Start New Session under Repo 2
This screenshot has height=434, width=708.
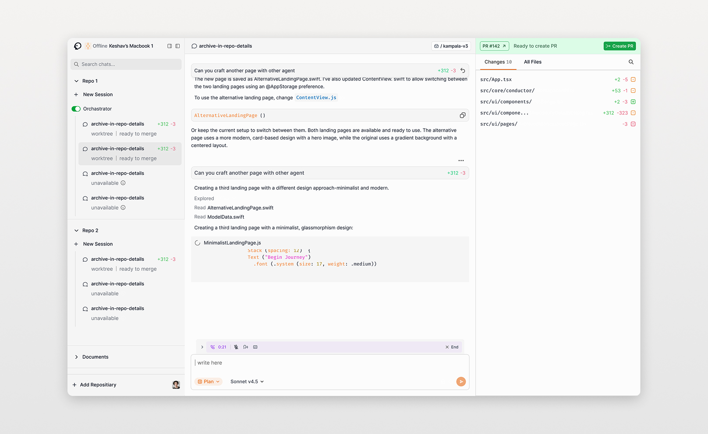pyautogui.click(x=93, y=244)
